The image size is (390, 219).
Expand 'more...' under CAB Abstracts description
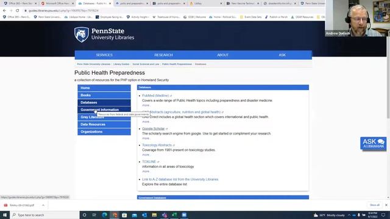coord(146,122)
